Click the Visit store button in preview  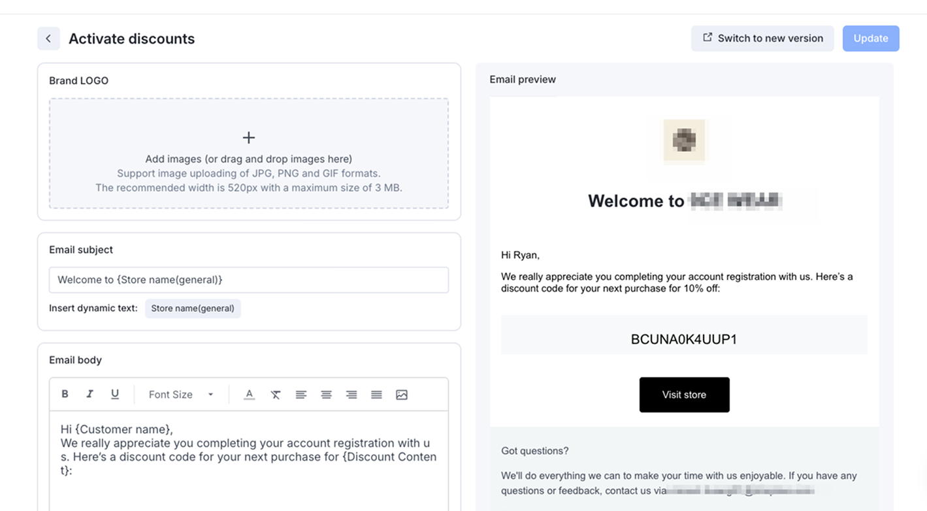pyautogui.click(x=684, y=395)
